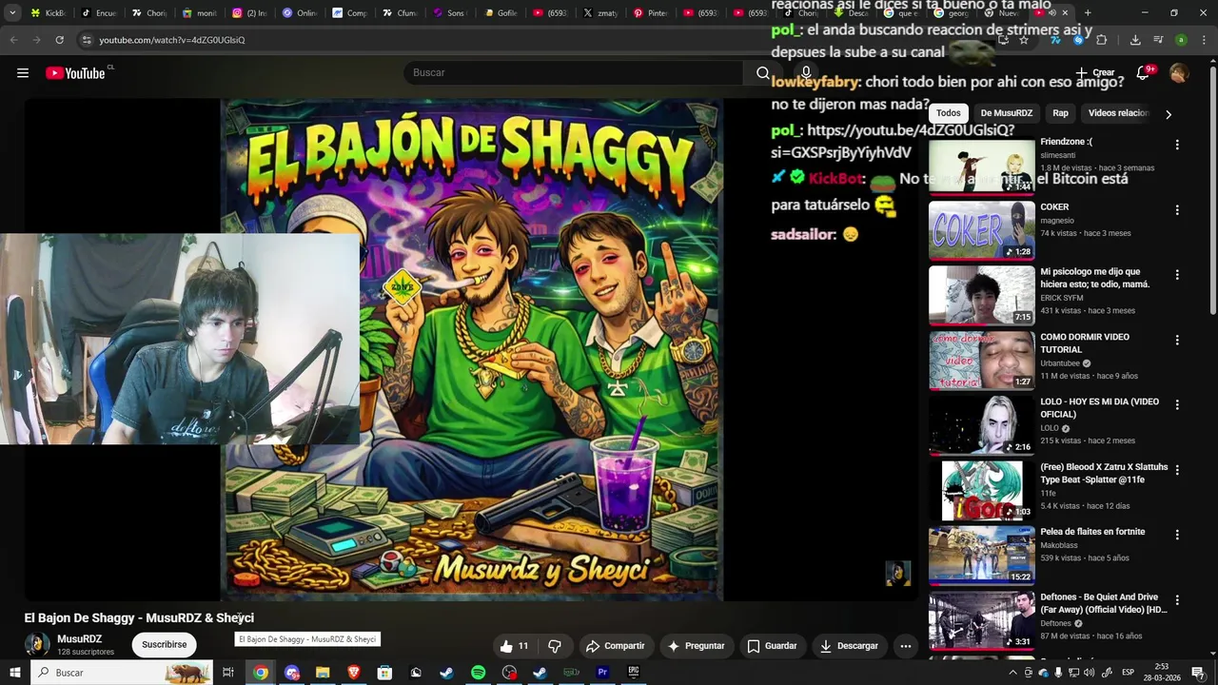
Task: Open options for Mi psicologo me dijo video
Action: [x=1177, y=275]
